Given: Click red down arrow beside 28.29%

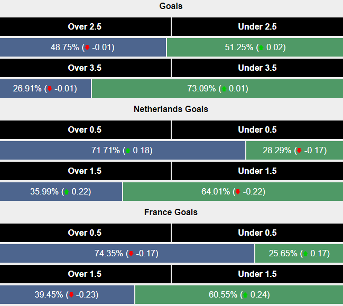Looking at the screenshot, I should click(299, 151).
